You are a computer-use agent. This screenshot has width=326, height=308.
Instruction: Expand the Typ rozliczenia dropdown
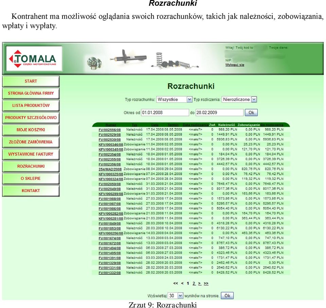click(239, 100)
